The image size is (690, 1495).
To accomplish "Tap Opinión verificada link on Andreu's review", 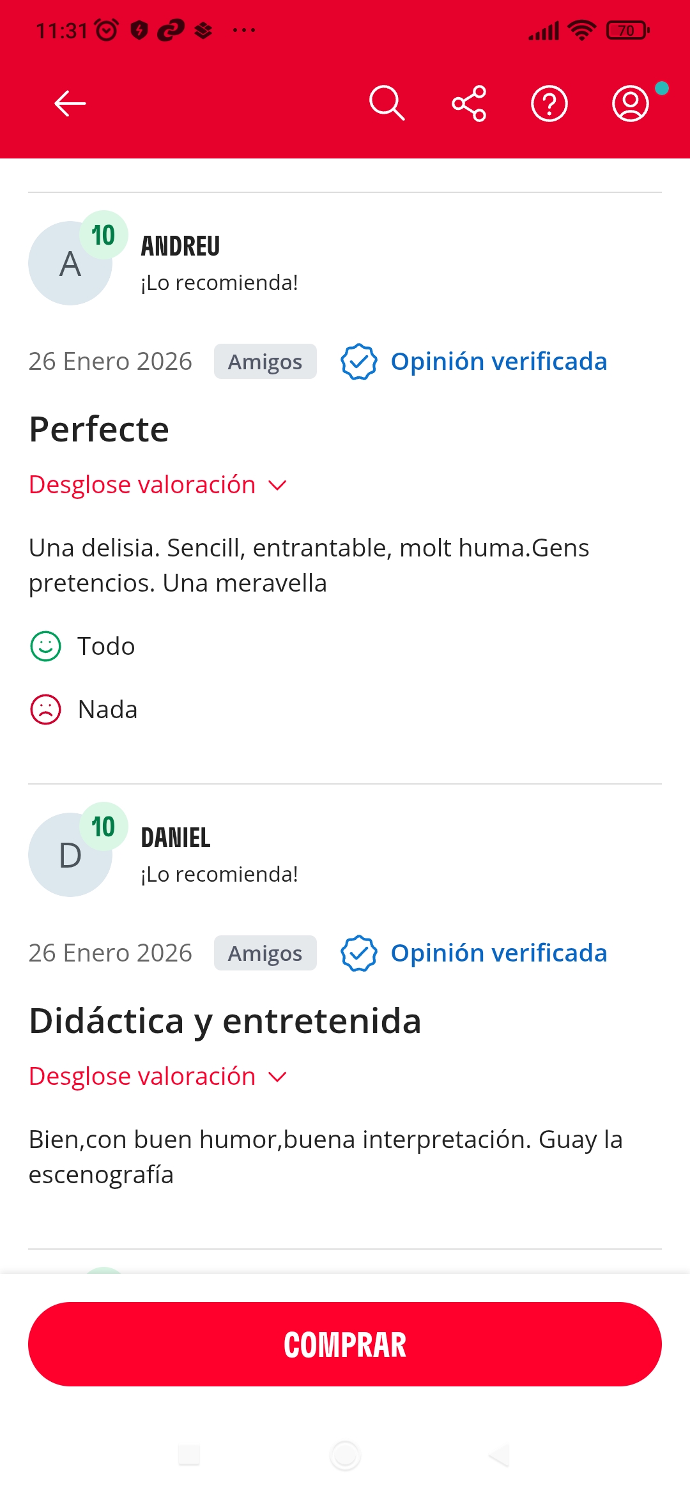I will point(498,362).
